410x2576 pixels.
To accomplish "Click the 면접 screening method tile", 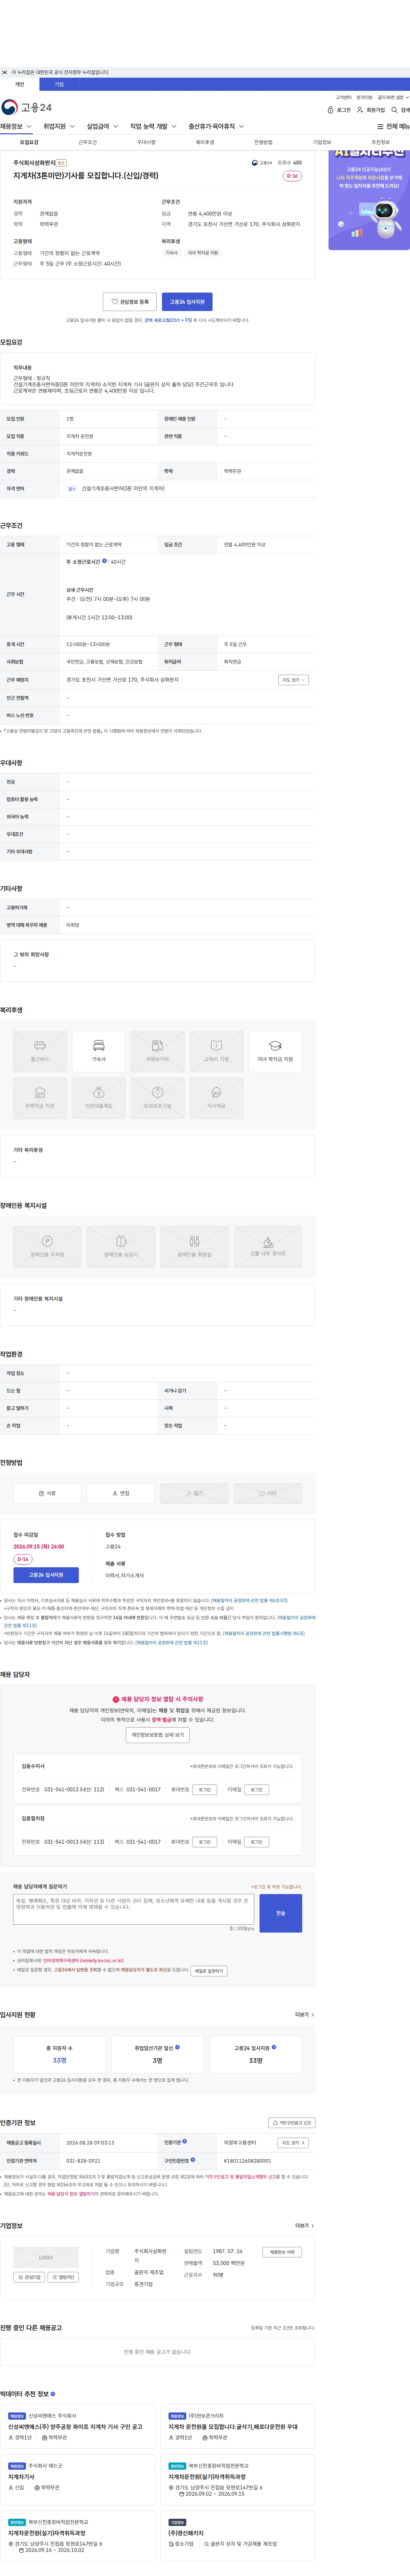I will pos(121,1493).
